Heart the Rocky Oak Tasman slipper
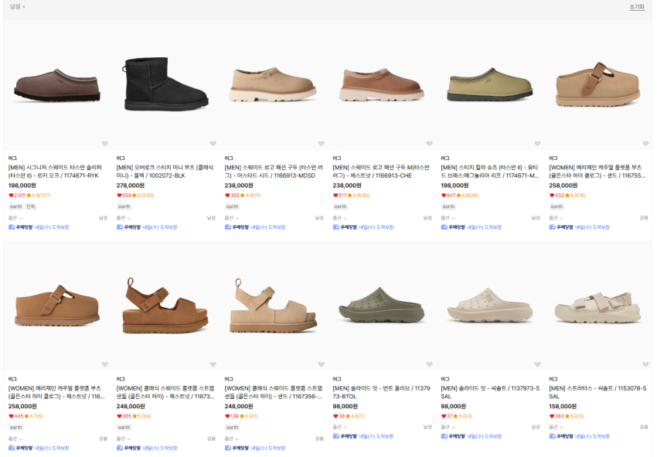 point(104,143)
